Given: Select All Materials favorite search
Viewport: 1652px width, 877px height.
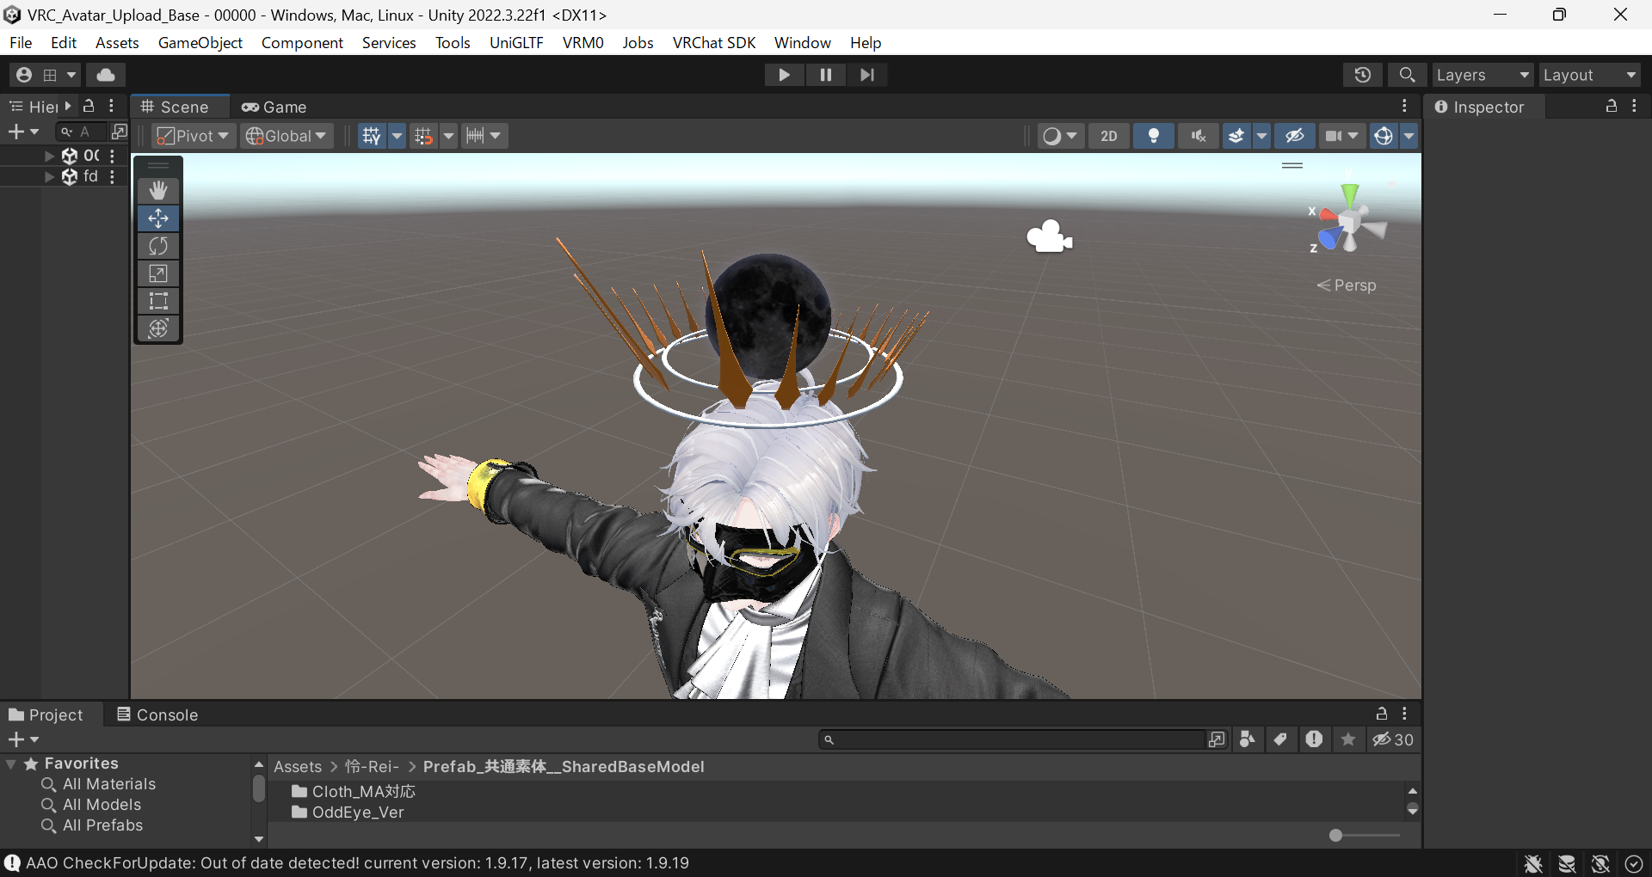Looking at the screenshot, I should (109, 784).
